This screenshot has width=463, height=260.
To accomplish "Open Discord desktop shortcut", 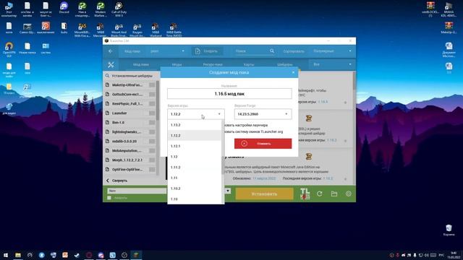I will [x=64, y=8].
